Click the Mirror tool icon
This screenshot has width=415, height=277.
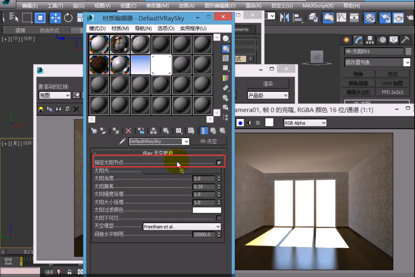(284, 18)
